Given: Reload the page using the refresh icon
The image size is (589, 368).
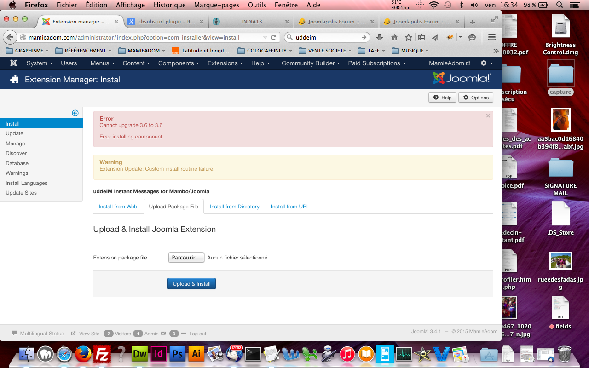Looking at the screenshot, I should tap(274, 37).
